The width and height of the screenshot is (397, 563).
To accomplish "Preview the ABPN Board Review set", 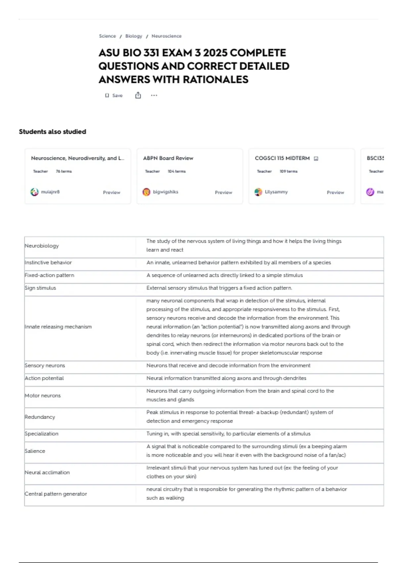I will pos(224,192).
